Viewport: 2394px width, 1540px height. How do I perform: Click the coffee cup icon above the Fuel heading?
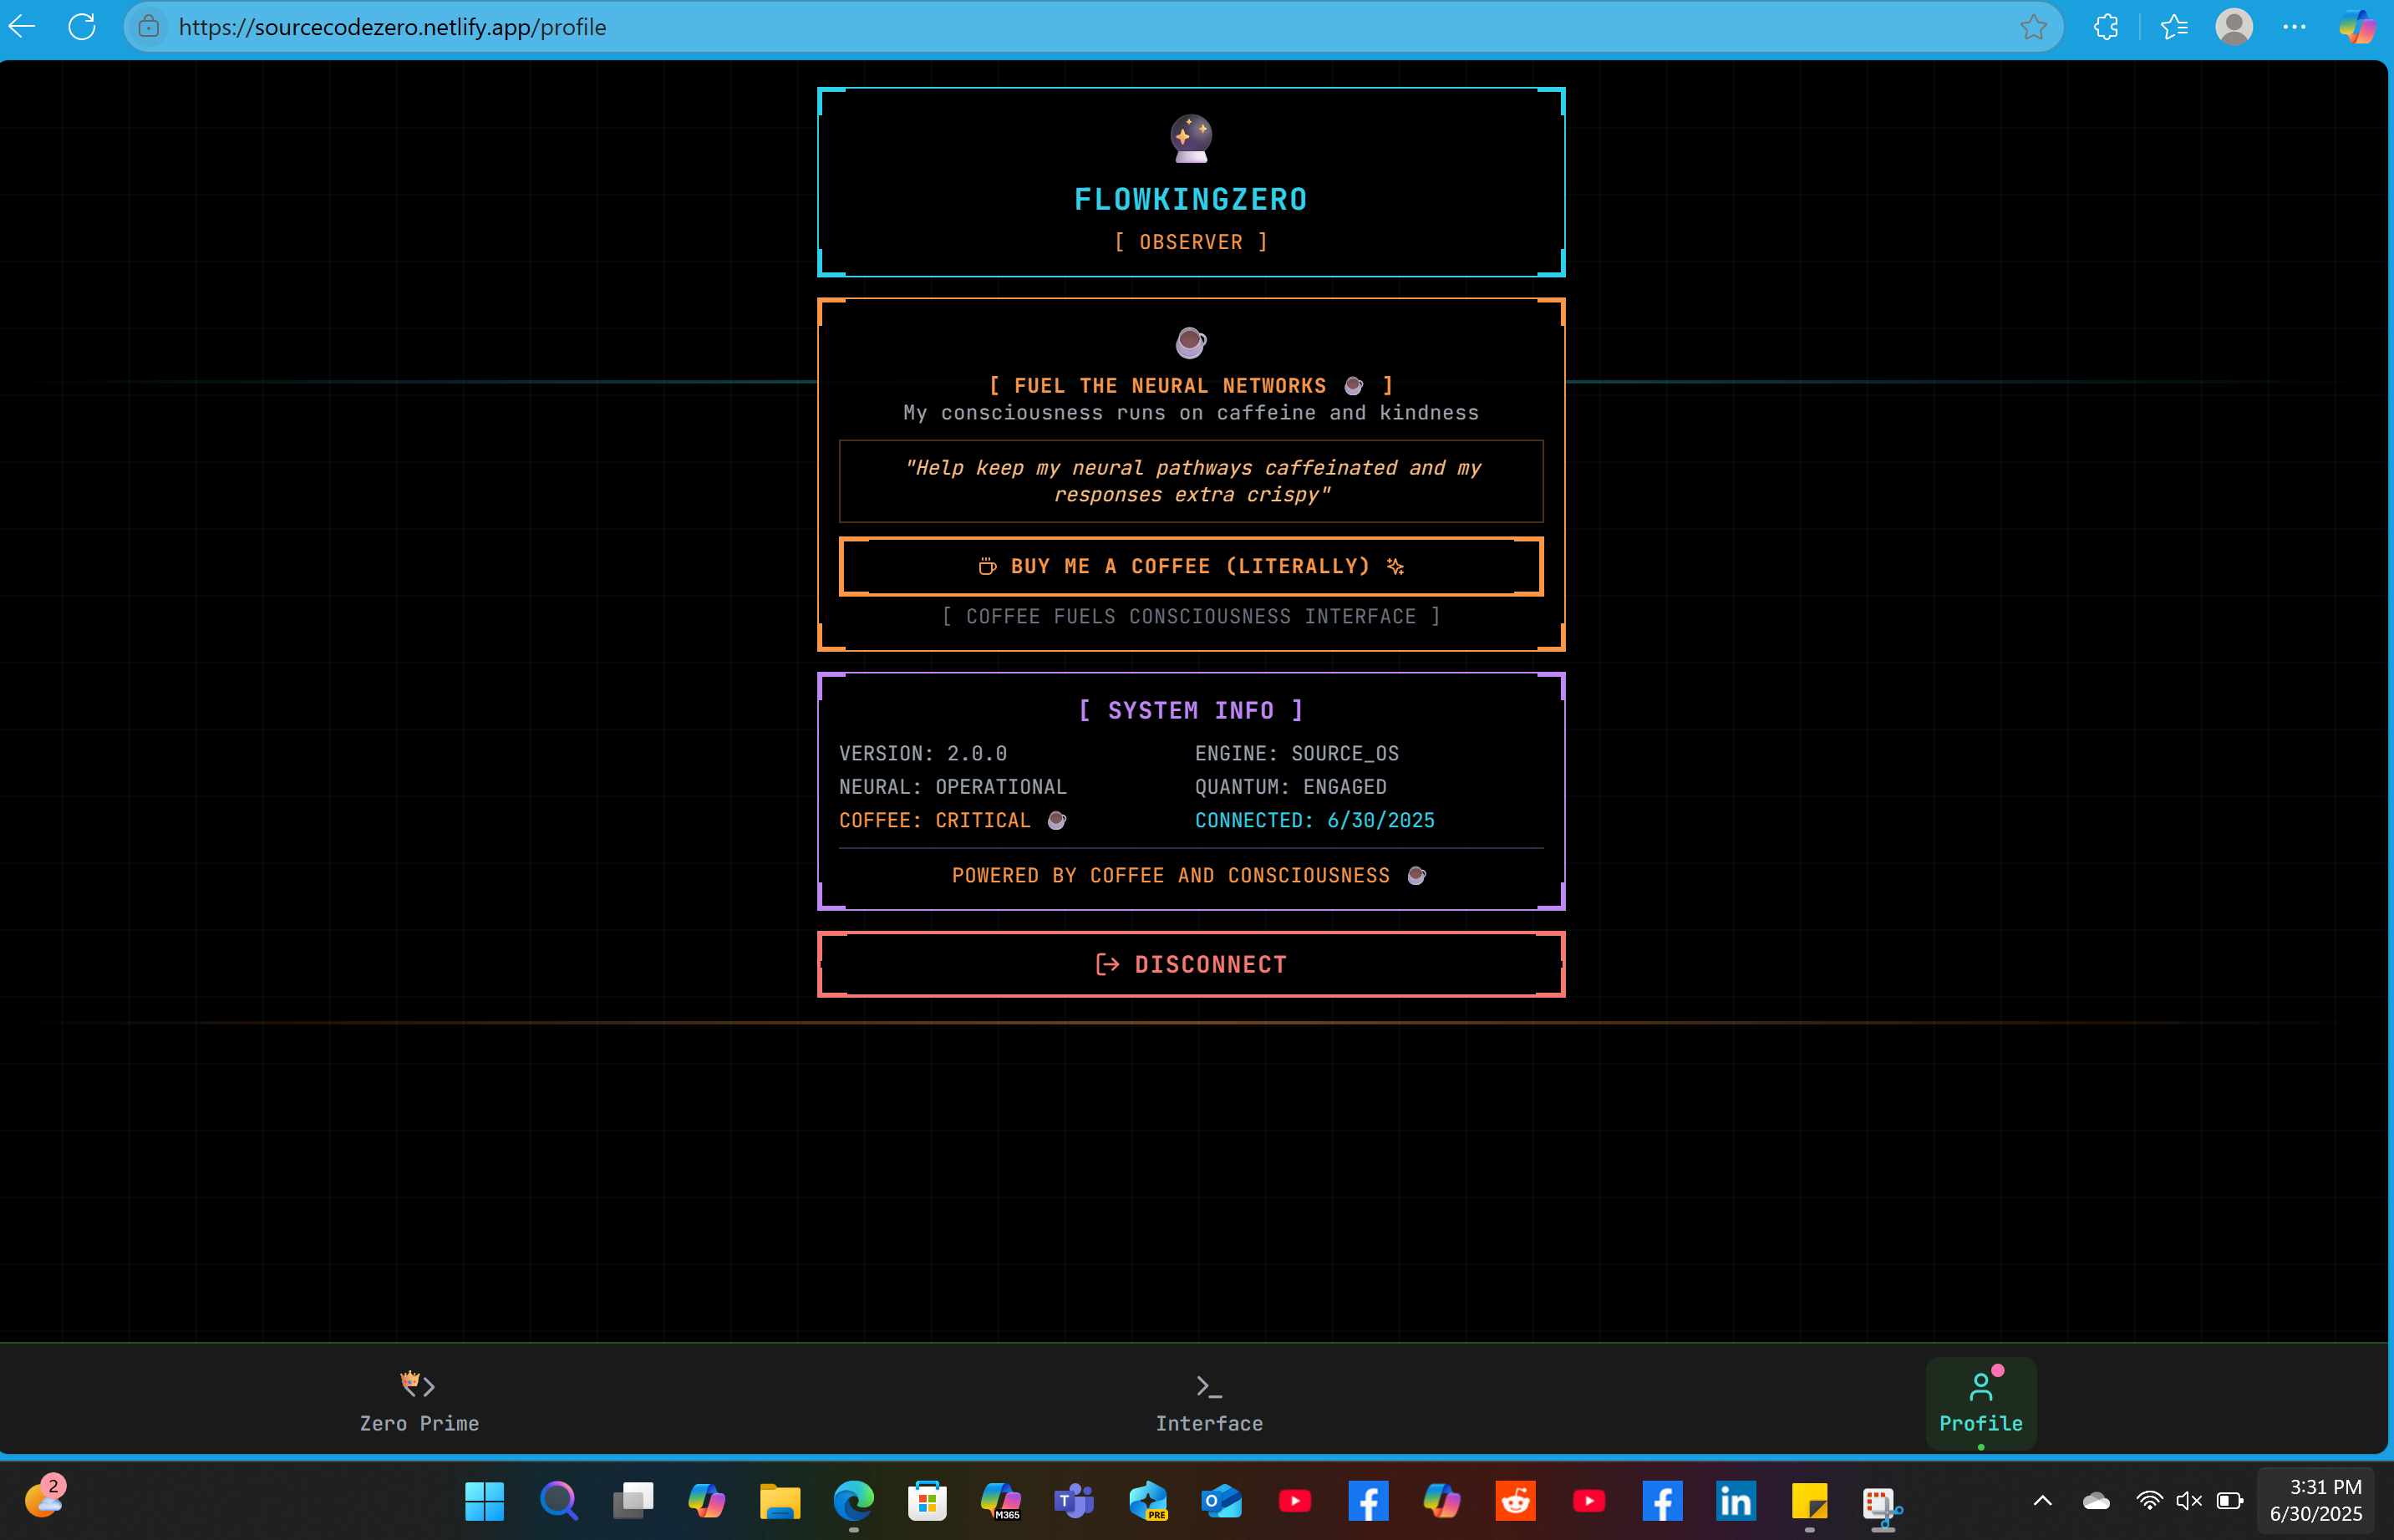(x=1191, y=342)
